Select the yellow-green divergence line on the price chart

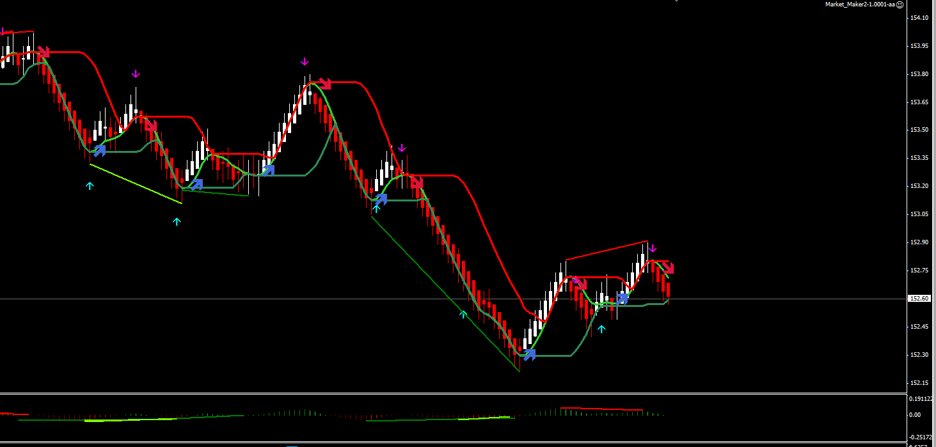coord(136,184)
